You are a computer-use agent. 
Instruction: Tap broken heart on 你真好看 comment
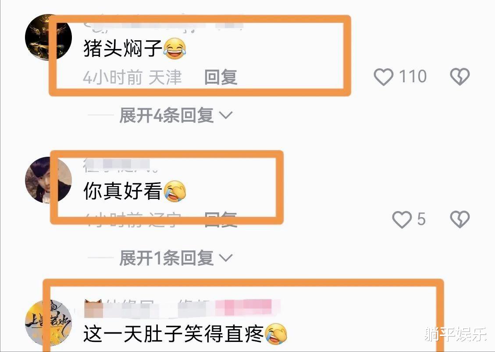459,219
